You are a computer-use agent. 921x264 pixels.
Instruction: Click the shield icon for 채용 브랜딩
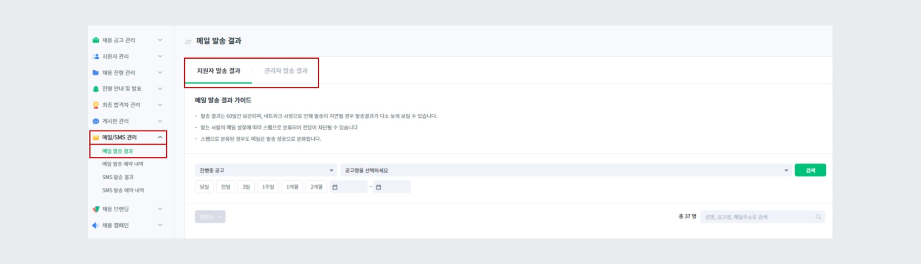(x=96, y=209)
